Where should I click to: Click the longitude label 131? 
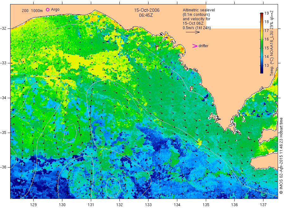click(x=91, y=205)
